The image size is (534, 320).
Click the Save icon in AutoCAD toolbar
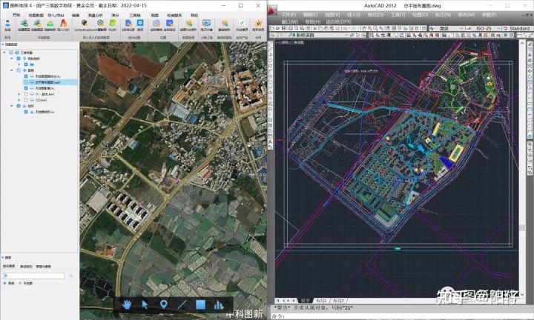(283, 28)
